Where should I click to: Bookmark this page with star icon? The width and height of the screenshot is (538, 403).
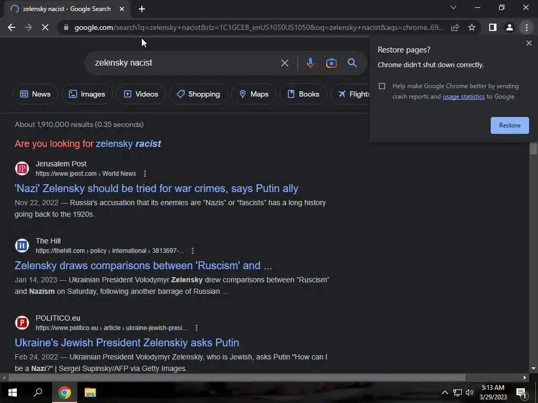[472, 27]
